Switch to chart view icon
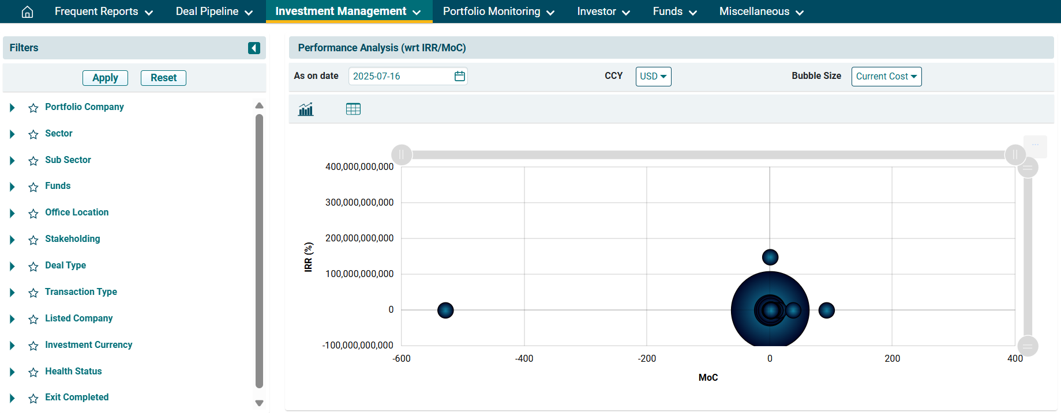 (x=306, y=109)
